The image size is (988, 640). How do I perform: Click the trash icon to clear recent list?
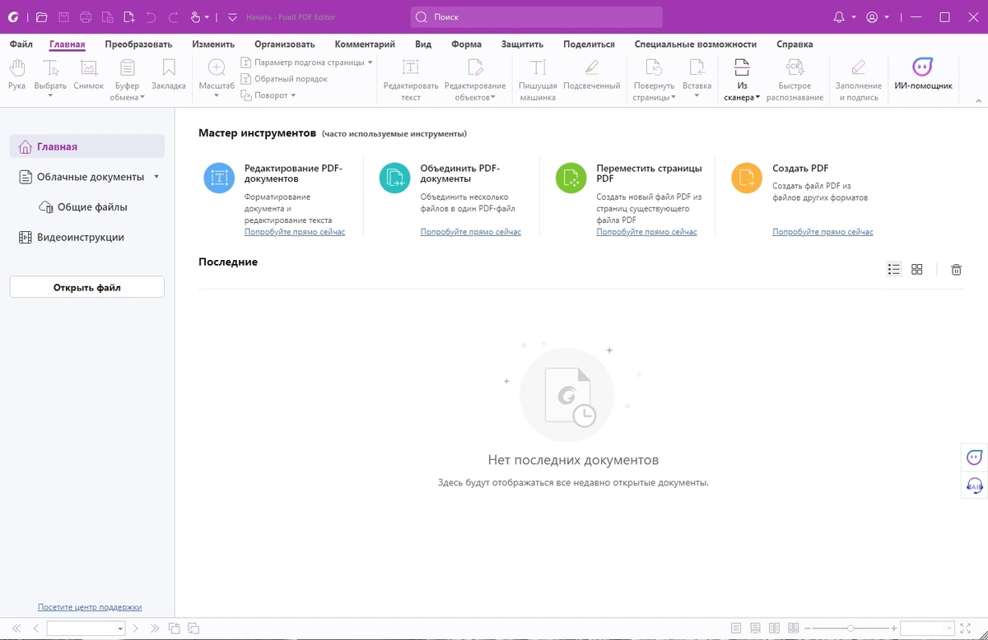click(956, 270)
